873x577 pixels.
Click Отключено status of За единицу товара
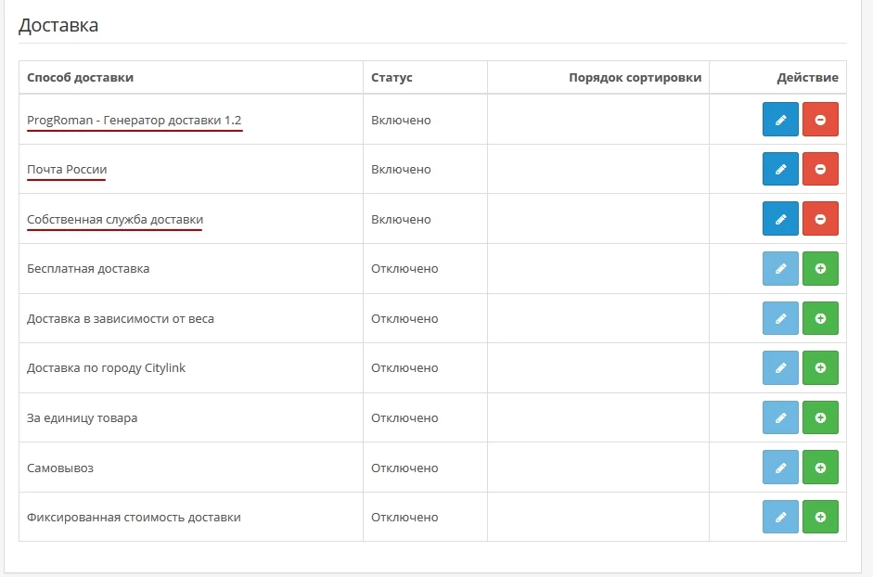(404, 417)
